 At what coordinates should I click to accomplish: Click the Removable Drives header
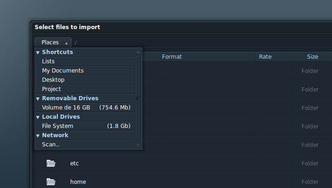pos(85,98)
